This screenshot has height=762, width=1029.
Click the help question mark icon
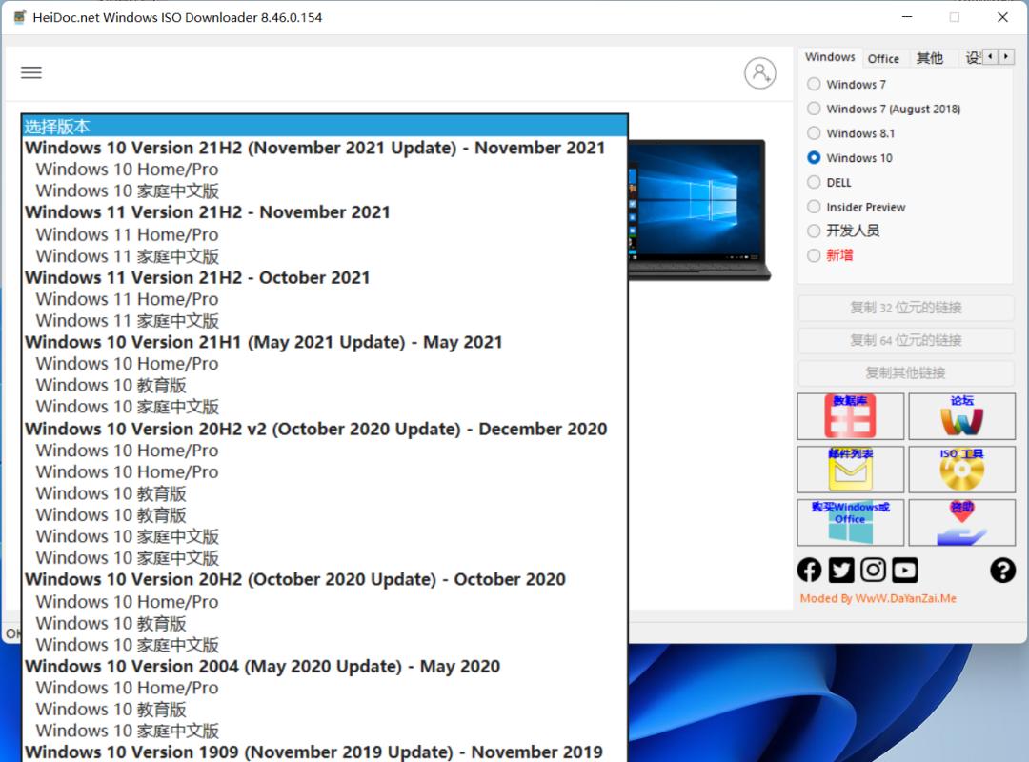(x=1002, y=570)
